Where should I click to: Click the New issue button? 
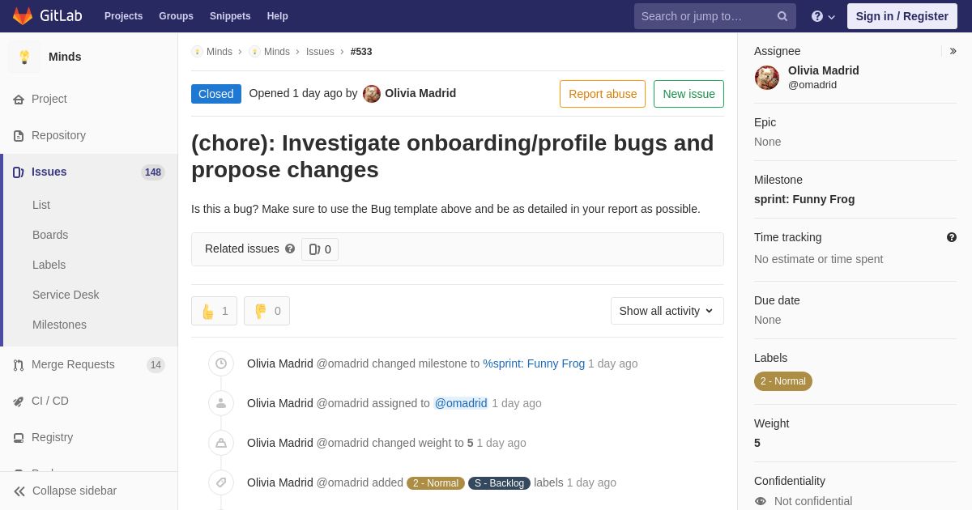(x=688, y=94)
